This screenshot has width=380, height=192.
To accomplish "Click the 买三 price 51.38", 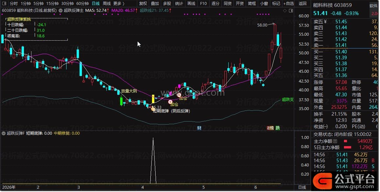I will 341,64.
